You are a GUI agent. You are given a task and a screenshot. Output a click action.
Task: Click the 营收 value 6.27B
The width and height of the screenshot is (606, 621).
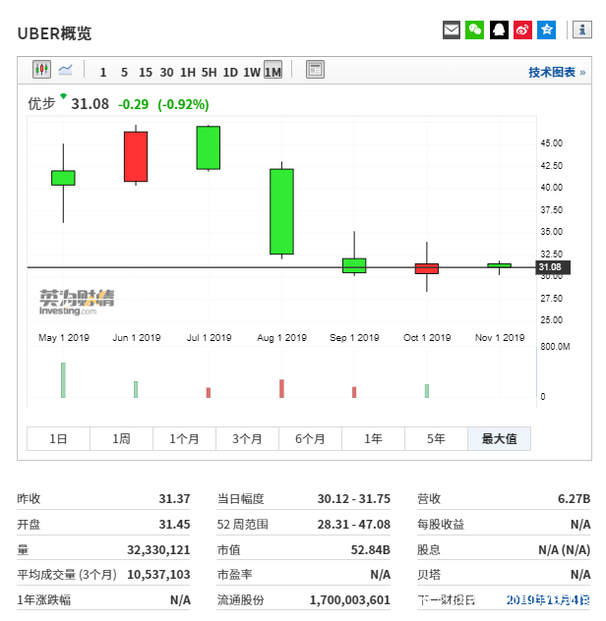coord(574,498)
